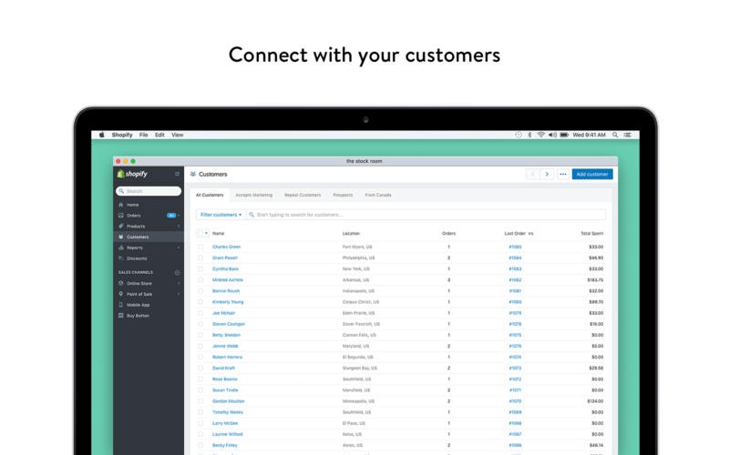Expand the Point of Sale submenu arrow
This screenshot has width=729, height=455.
pos(179,294)
